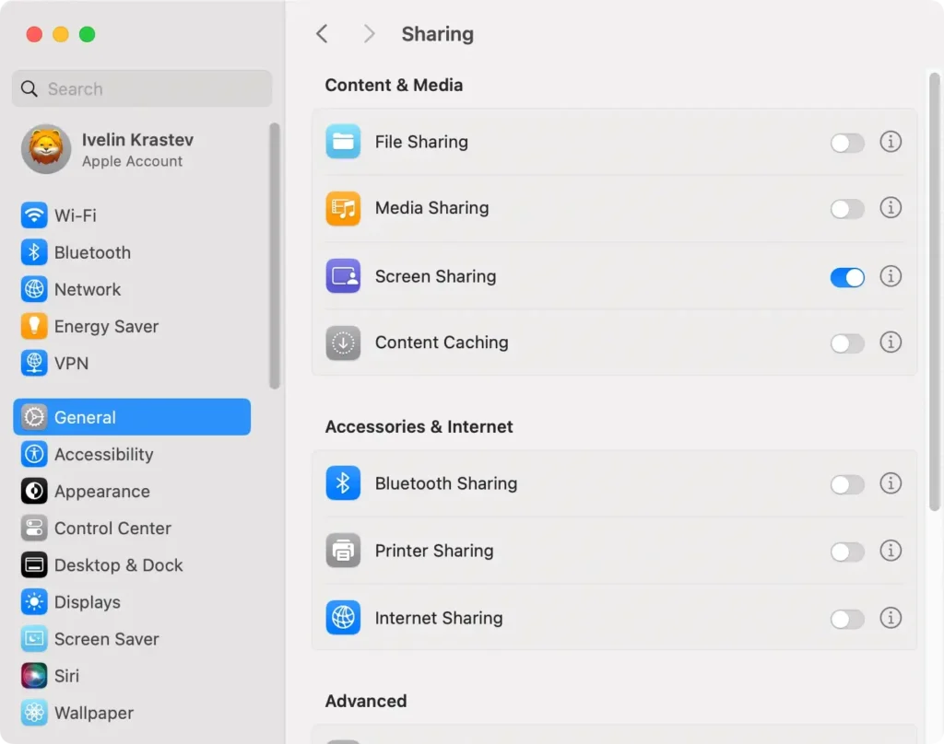This screenshot has width=944, height=744.
Task: Click the Screen Sharing purple icon
Action: coord(343,276)
